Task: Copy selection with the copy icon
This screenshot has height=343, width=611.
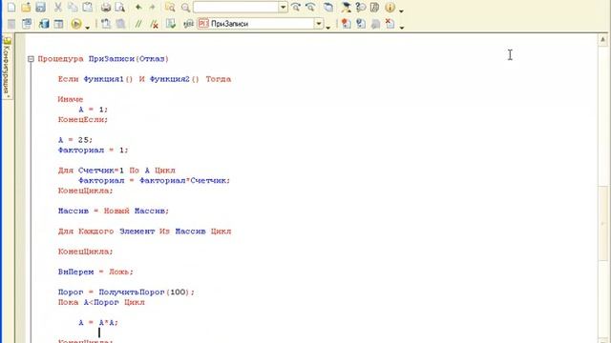Action: coord(73,7)
